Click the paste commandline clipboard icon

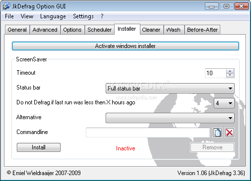click(217, 133)
